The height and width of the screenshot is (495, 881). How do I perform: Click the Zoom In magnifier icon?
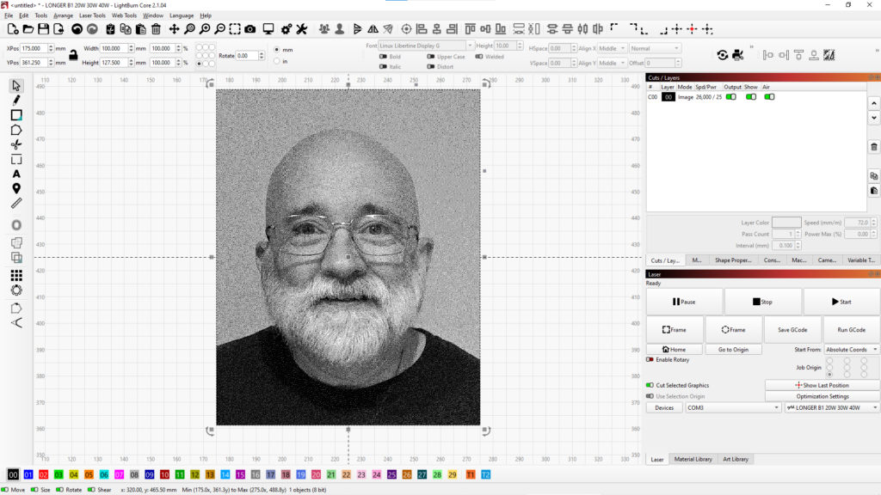coord(205,29)
